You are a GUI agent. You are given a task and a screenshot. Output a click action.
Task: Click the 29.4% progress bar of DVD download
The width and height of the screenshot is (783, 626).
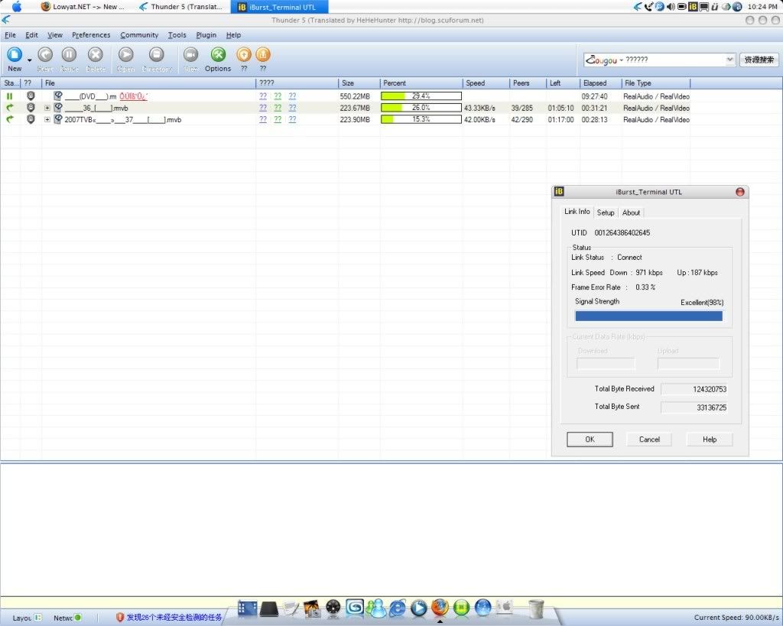[x=421, y=96]
